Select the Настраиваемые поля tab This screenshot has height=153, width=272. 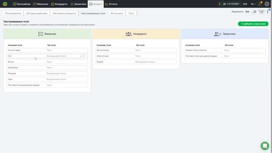[x=93, y=13]
